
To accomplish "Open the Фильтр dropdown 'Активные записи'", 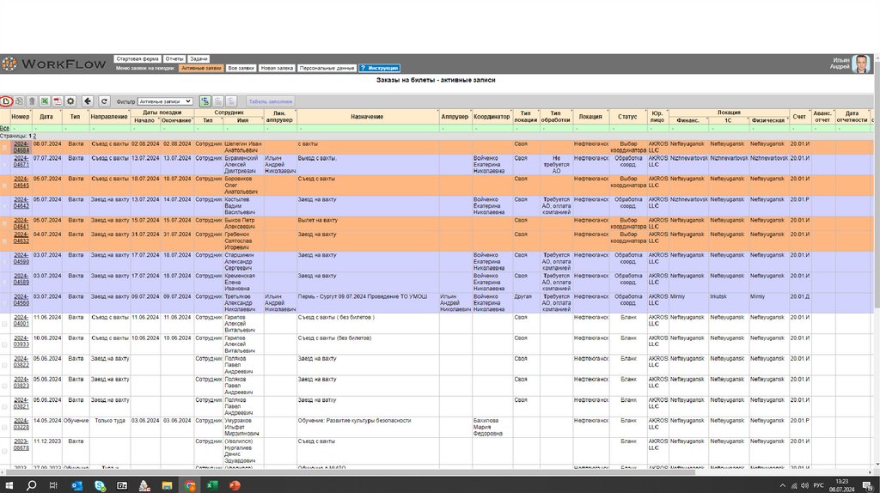I will [165, 101].
